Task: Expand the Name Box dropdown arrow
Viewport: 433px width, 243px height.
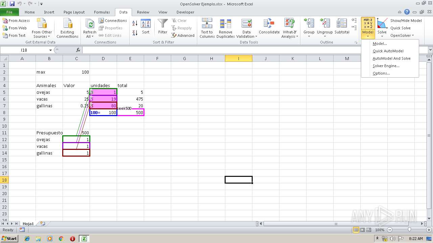Action: (50, 50)
